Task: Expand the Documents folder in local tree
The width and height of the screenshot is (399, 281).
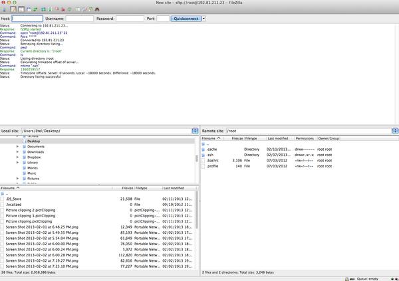Action: click(x=18, y=147)
